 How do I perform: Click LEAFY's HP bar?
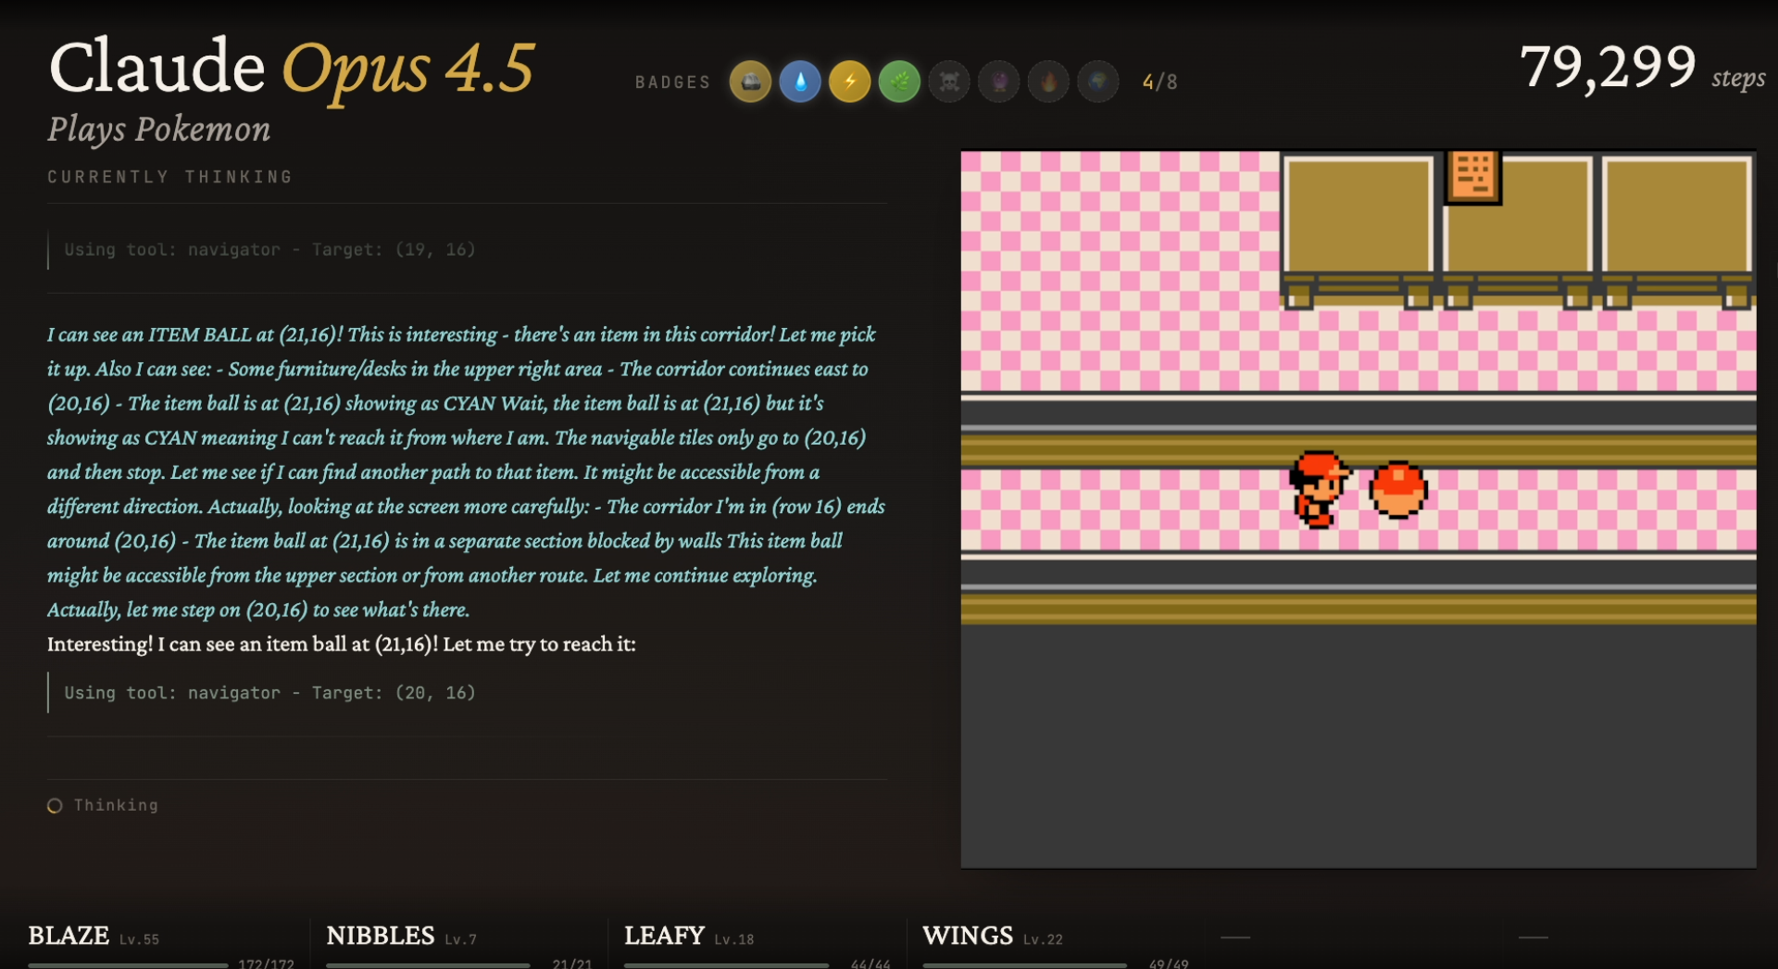tap(726, 965)
